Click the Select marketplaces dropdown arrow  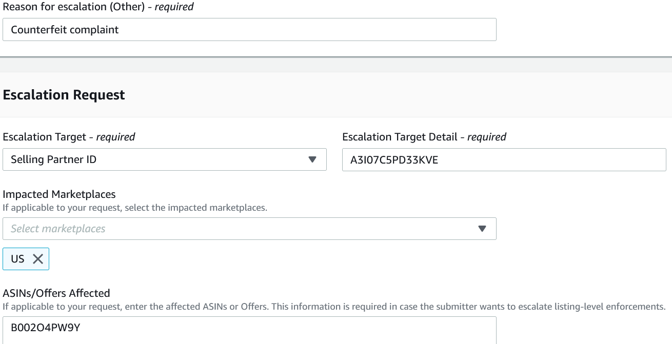point(482,229)
